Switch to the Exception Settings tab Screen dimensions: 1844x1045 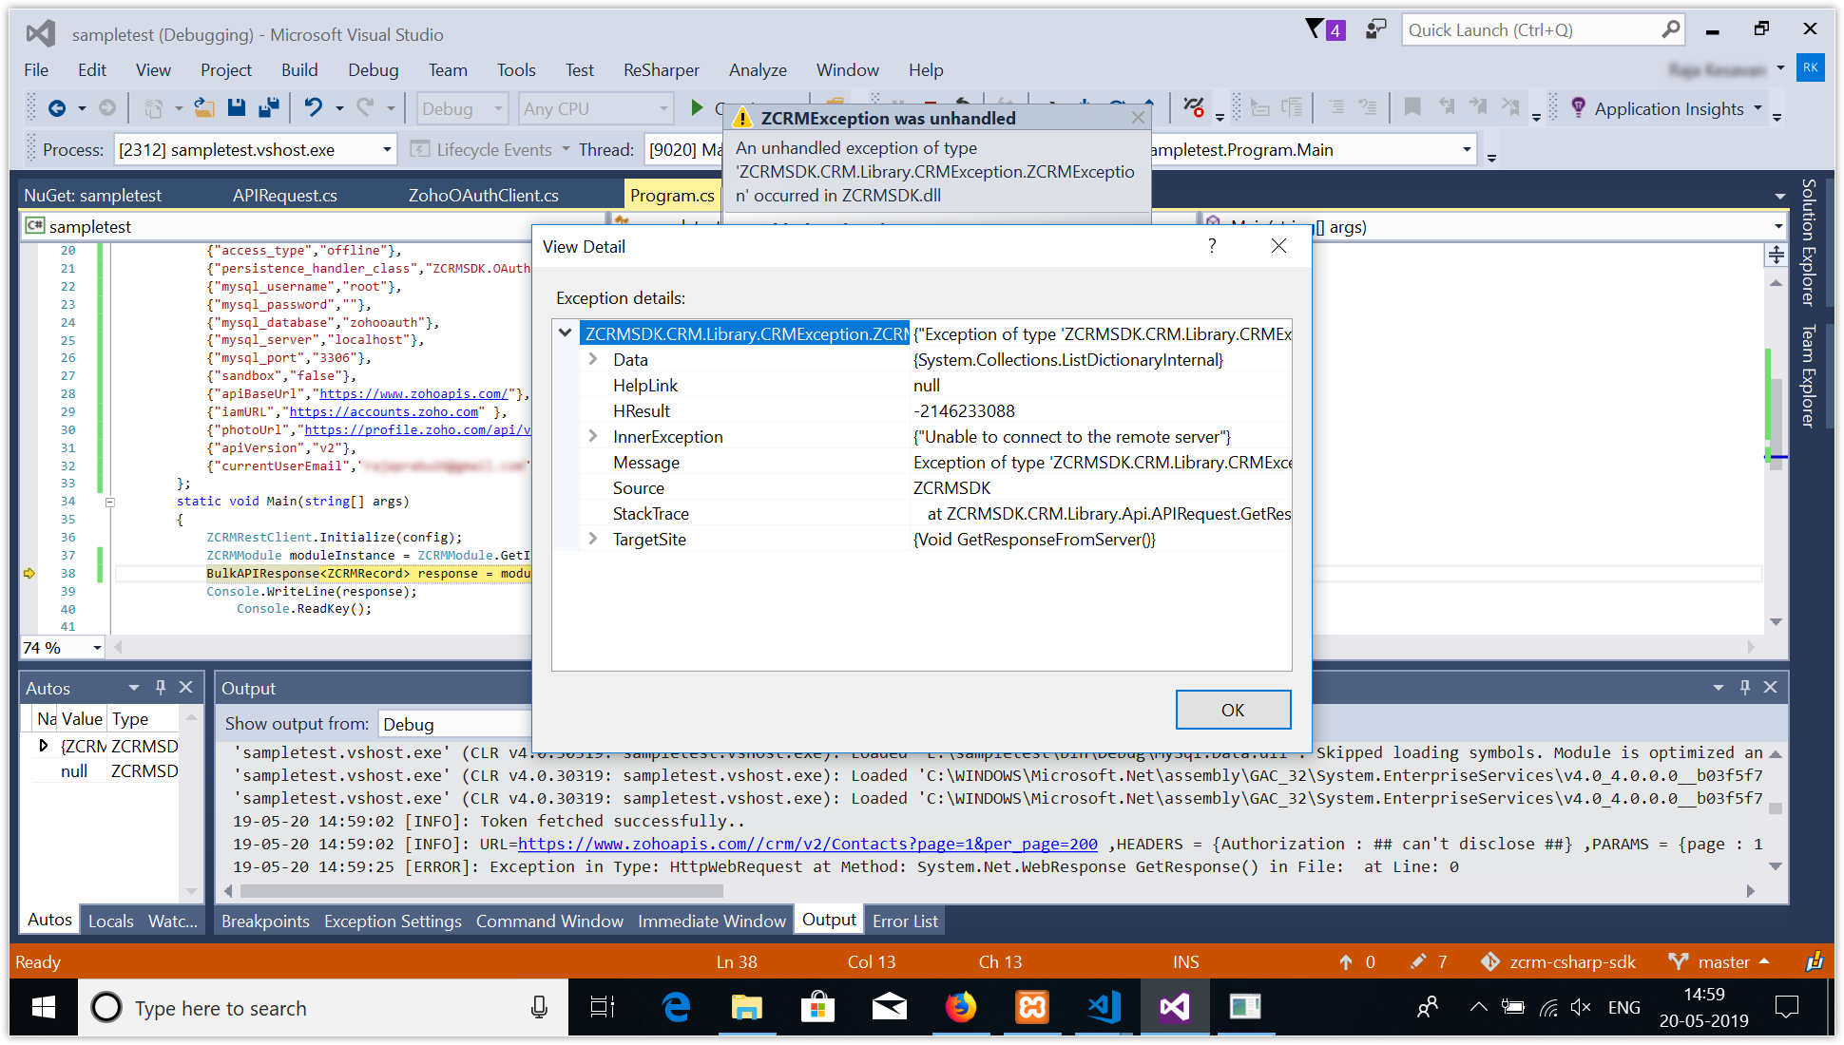(x=393, y=921)
